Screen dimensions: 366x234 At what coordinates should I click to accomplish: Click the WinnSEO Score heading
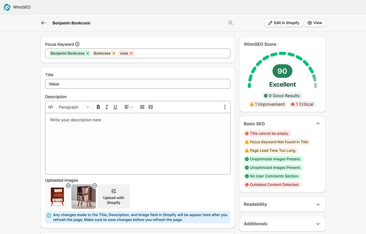(260, 44)
